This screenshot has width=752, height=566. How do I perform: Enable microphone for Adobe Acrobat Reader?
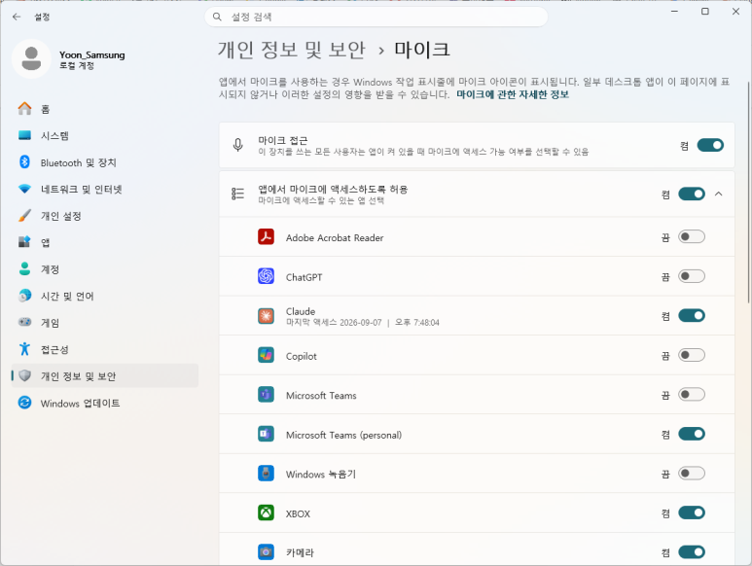692,236
